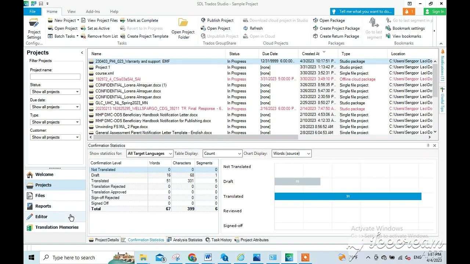Collapse the ribbon

(441, 44)
